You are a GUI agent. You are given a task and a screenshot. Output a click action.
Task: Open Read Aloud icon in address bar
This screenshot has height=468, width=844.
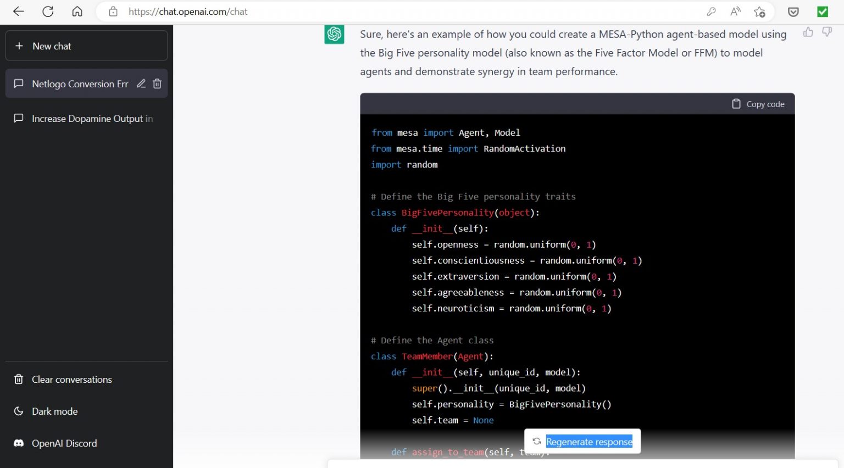735,12
